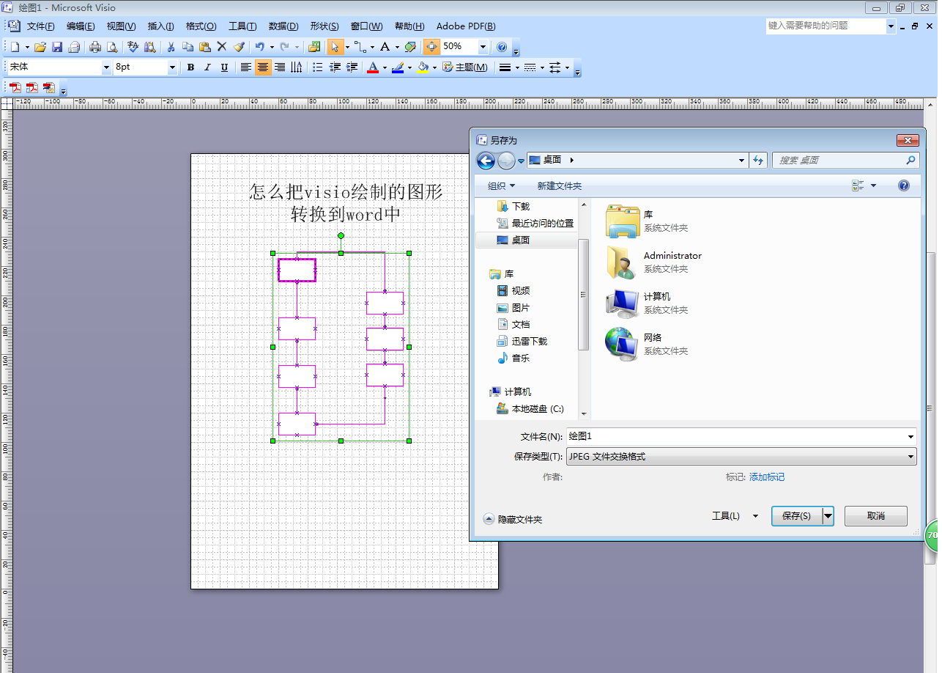This screenshot has width=942, height=673.
Task: Click the Format Painter brush icon
Action: tap(239, 47)
